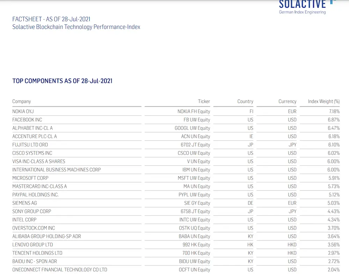The width and height of the screenshot is (349, 274).
Task: Click the Solactive logo
Action: [307, 7]
